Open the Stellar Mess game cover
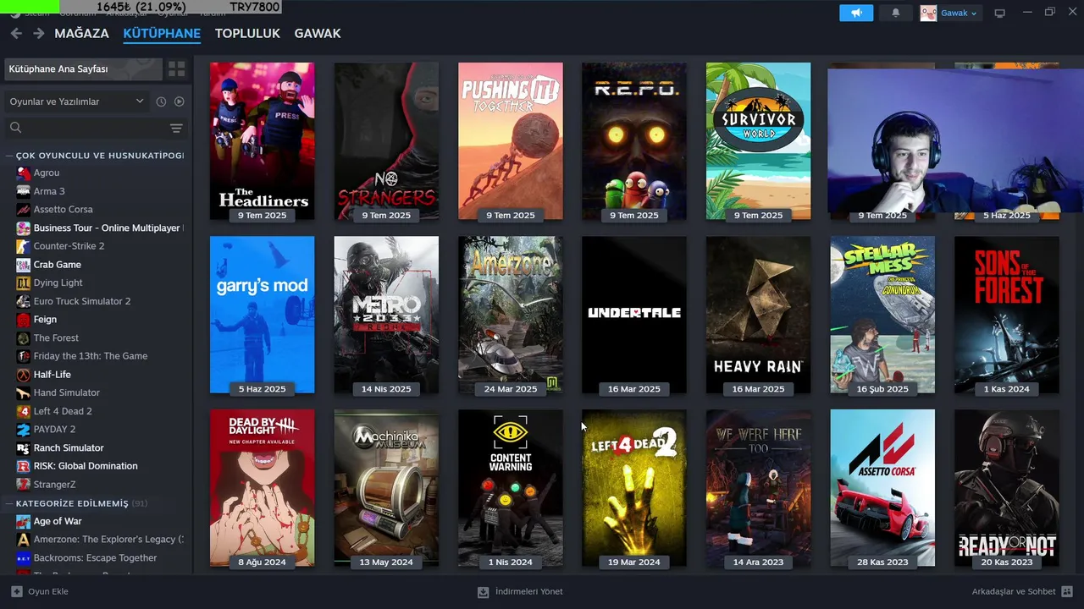1084x609 pixels. click(x=882, y=315)
